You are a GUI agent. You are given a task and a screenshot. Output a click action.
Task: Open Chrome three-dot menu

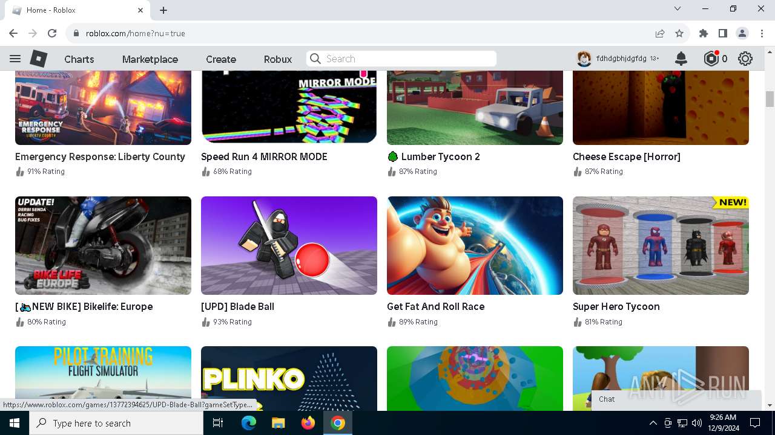point(762,33)
